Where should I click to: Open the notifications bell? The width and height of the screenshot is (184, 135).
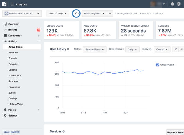(x=172, y=4)
